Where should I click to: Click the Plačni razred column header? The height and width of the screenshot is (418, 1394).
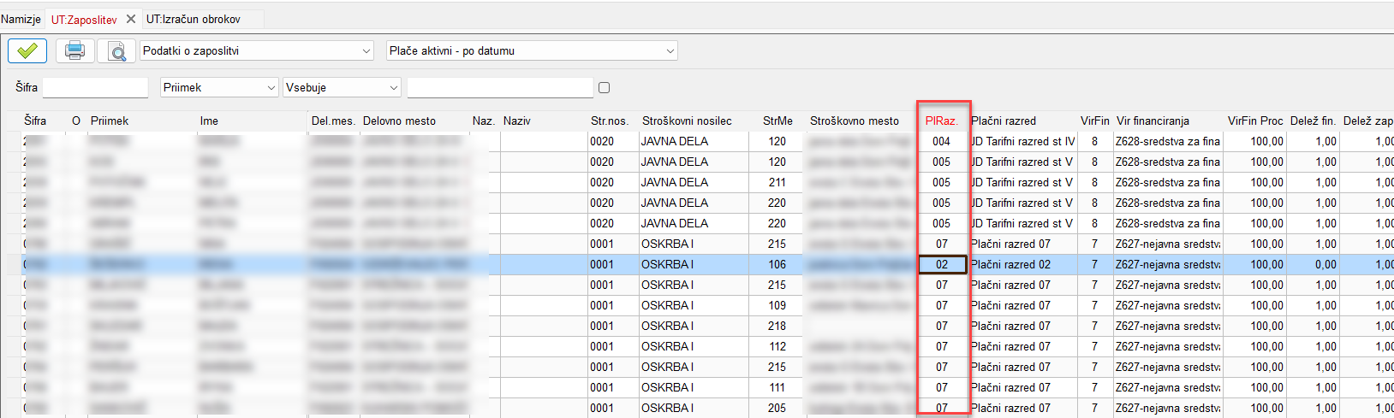pyautogui.click(x=1004, y=121)
